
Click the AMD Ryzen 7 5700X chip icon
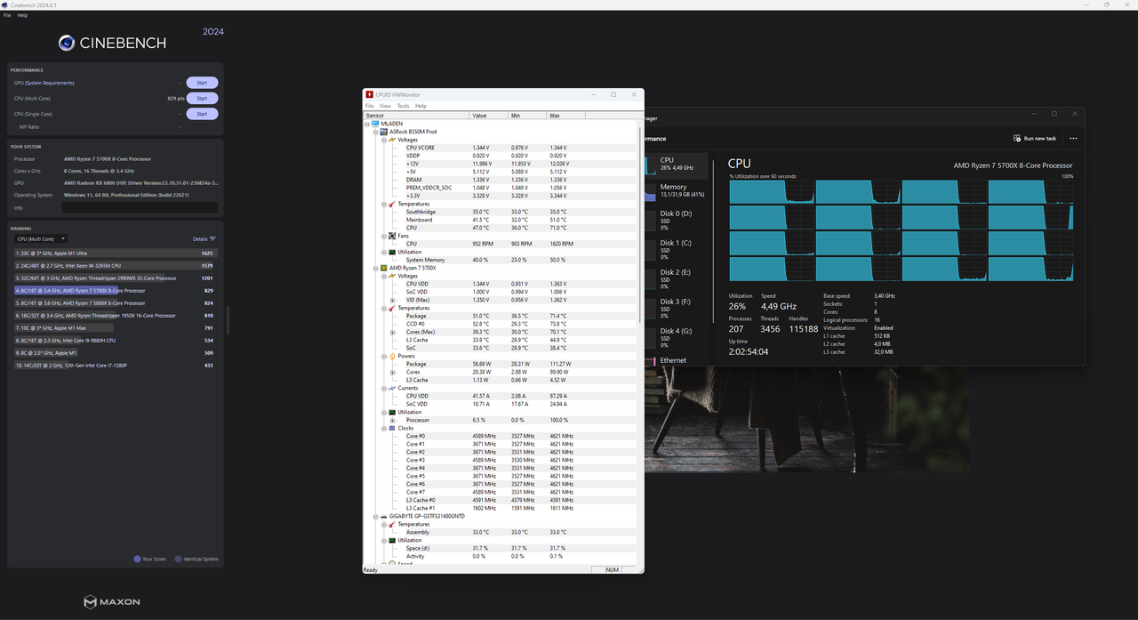point(384,268)
